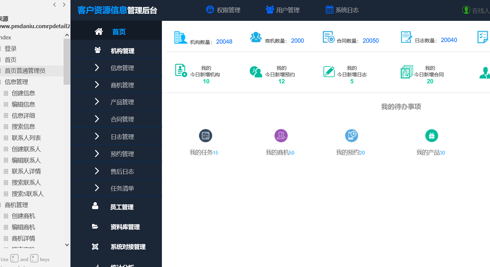Viewport: 490px width, 267px height.
Task: Click page tree scrollbar up arrow
Action: (x=67, y=35)
